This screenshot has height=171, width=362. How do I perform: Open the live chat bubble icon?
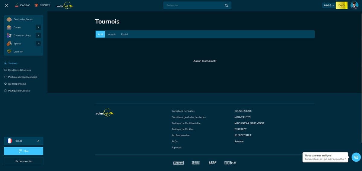[356, 157]
